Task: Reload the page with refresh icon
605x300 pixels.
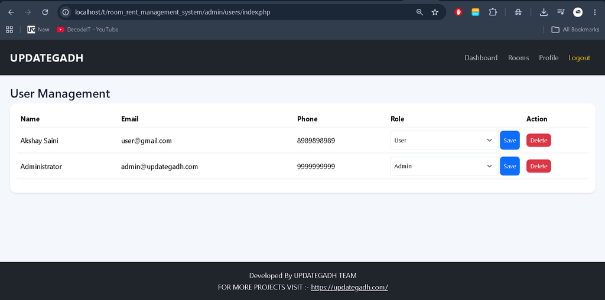Action: (45, 12)
